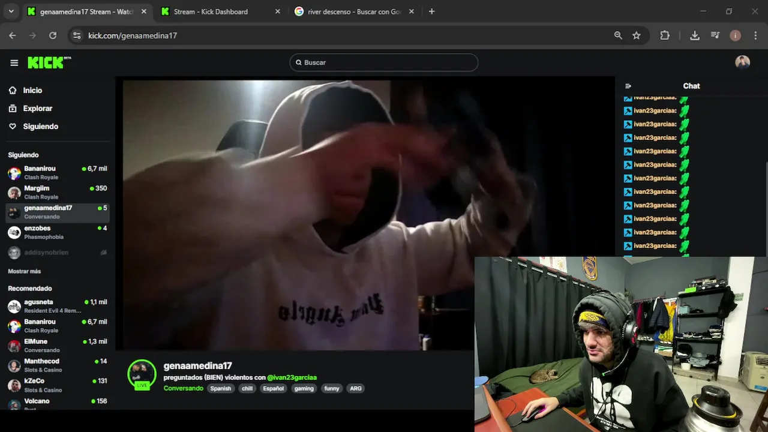Image resolution: width=768 pixels, height=432 pixels.
Task: Click zoom magnifier in address bar
Action: pyautogui.click(x=618, y=35)
